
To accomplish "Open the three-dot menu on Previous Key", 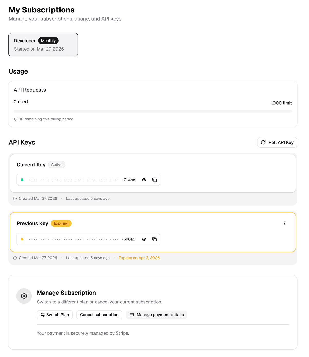I will tap(285, 223).
